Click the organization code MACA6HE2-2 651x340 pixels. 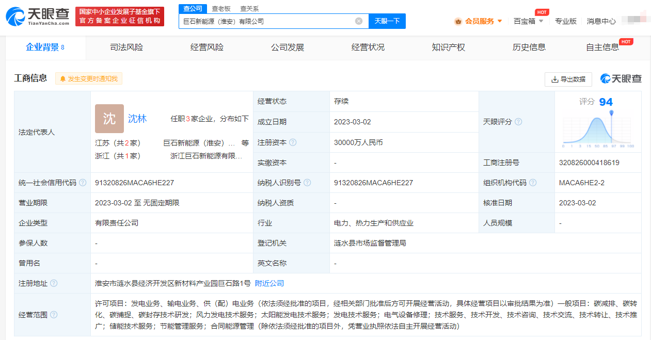[582, 183]
